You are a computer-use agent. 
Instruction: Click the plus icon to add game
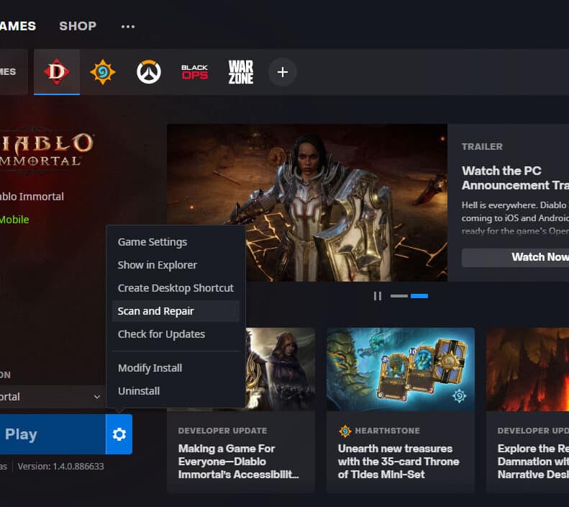(x=283, y=72)
